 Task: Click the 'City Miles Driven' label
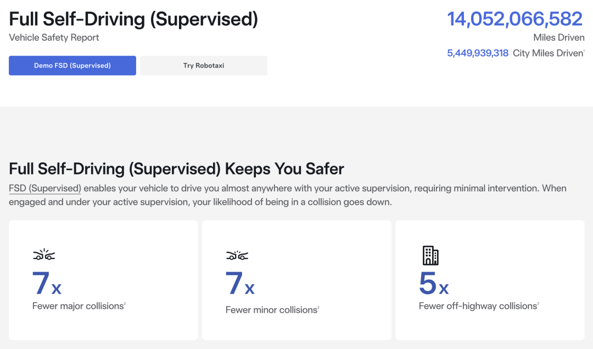[548, 53]
